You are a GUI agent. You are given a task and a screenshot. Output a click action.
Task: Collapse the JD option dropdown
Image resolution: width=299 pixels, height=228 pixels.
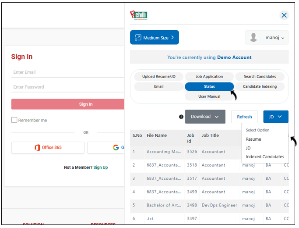click(276, 117)
